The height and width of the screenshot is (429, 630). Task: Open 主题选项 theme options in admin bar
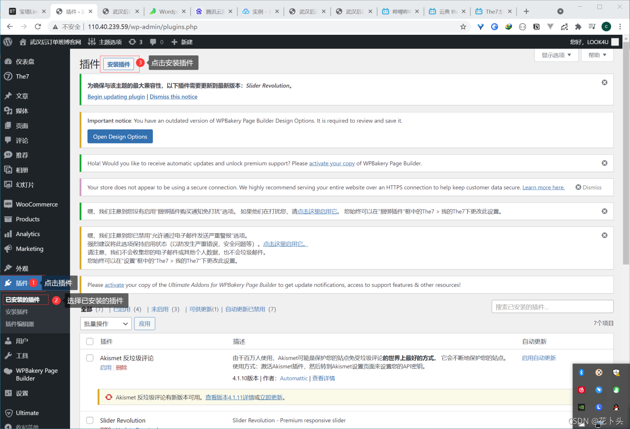(x=105, y=42)
